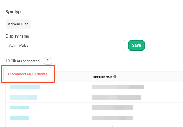Click the third row's reference cell
This screenshot has width=183, height=127.
pos(112,108)
